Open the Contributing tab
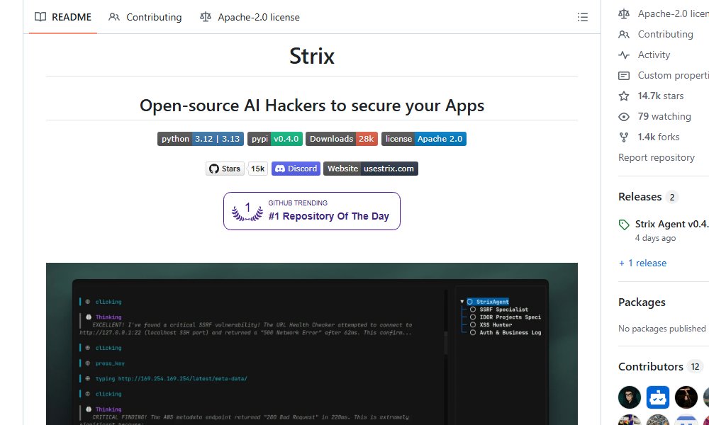 145,17
